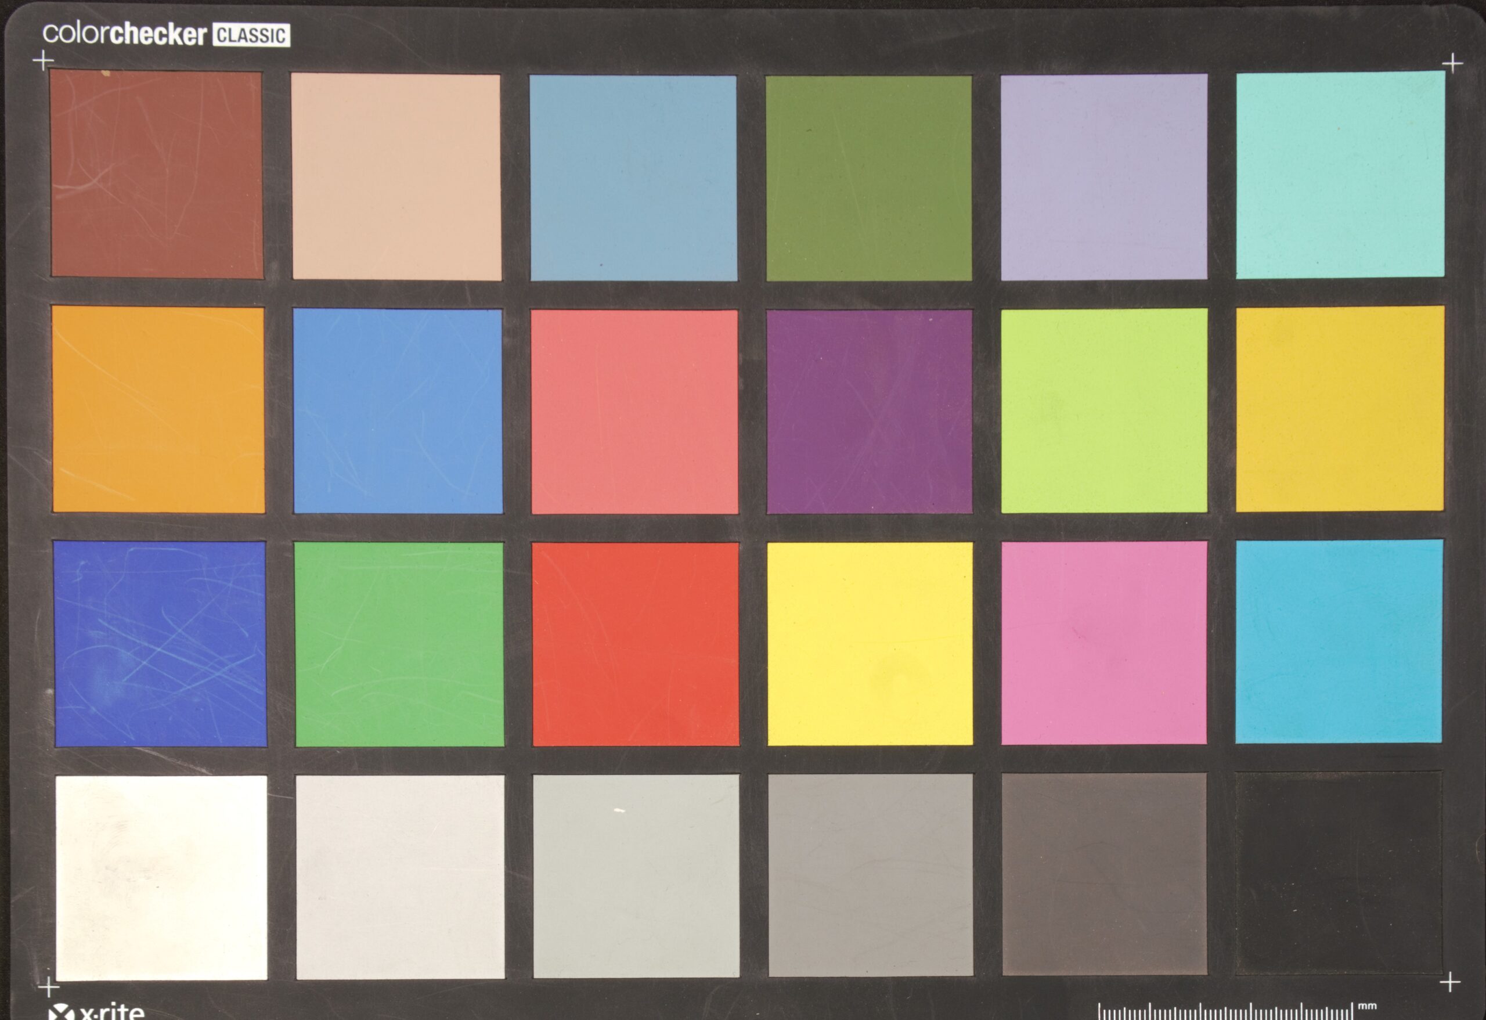Click the olive foliage green swatch
The height and width of the screenshot is (1020, 1486).
tap(868, 178)
